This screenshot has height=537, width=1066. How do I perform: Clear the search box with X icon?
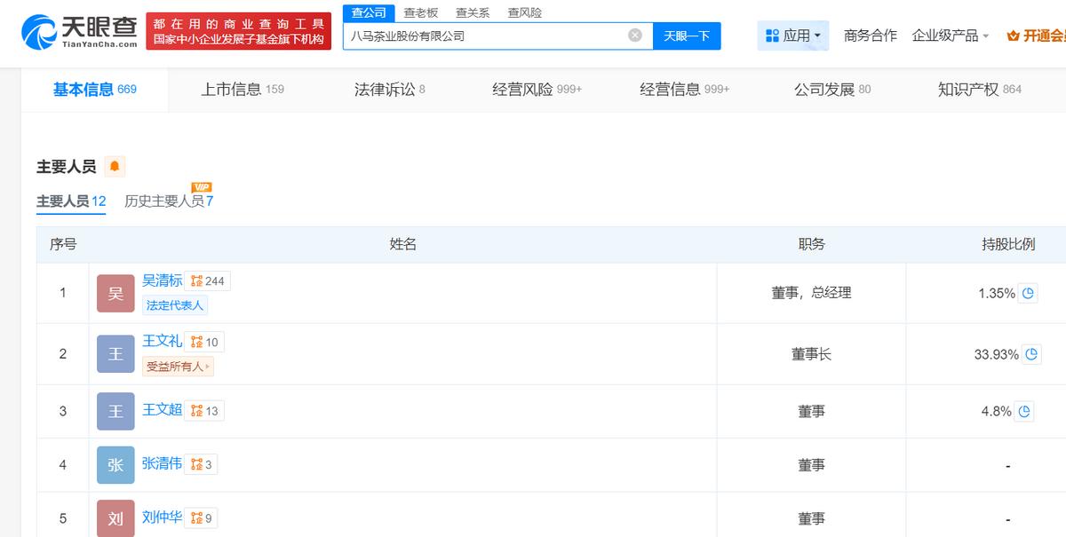(x=635, y=36)
